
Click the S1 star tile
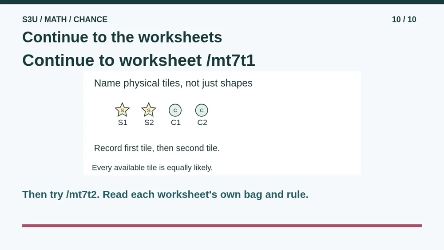123,110
